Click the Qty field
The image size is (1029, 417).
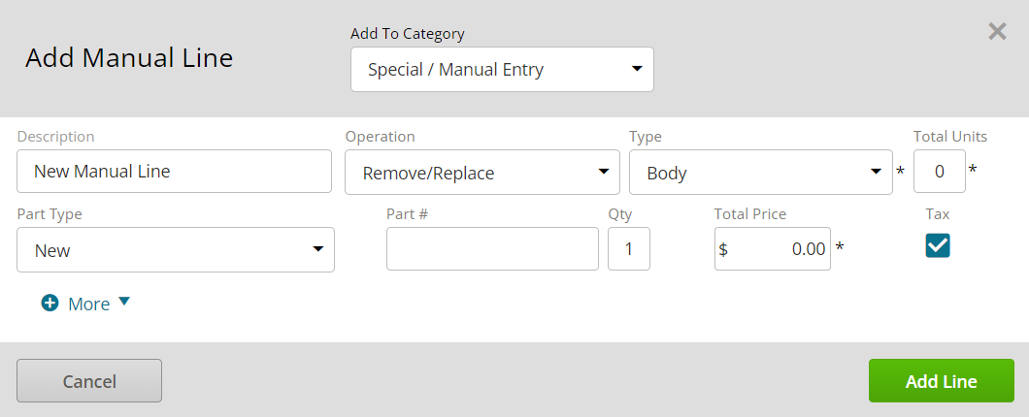click(x=629, y=248)
